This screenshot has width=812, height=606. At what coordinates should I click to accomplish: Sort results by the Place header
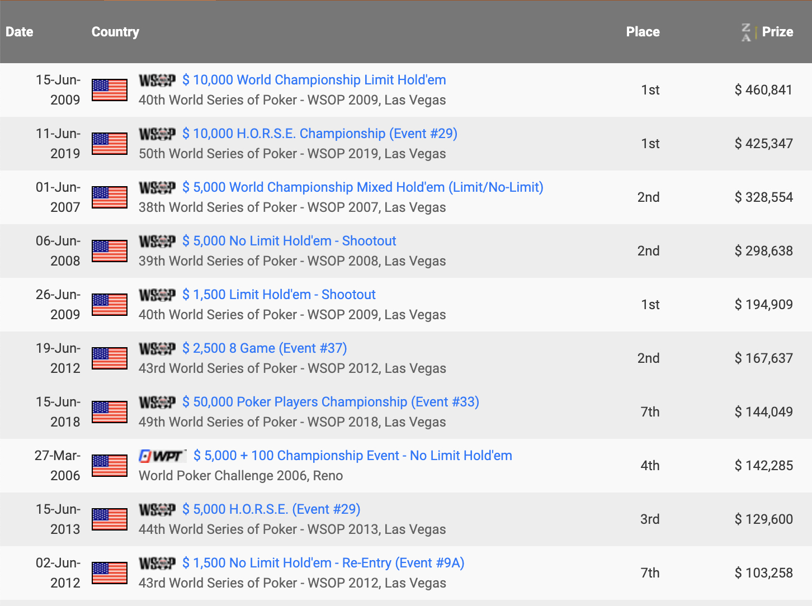tap(643, 32)
